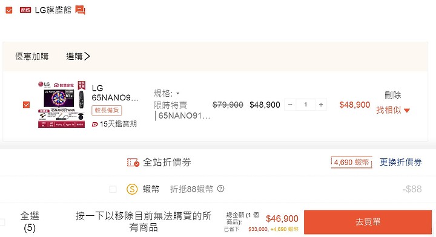Open the help icon next to 折抵88蝦幣
Screen dimensions: 436x237
point(221,189)
